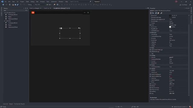The width and height of the screenshot is (193, 108).
Task: Click Live Share in the toolbar
Action: (183, 5)
